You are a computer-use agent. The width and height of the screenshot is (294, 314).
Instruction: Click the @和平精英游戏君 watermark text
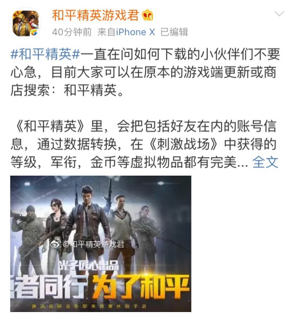tap(93, 244)
